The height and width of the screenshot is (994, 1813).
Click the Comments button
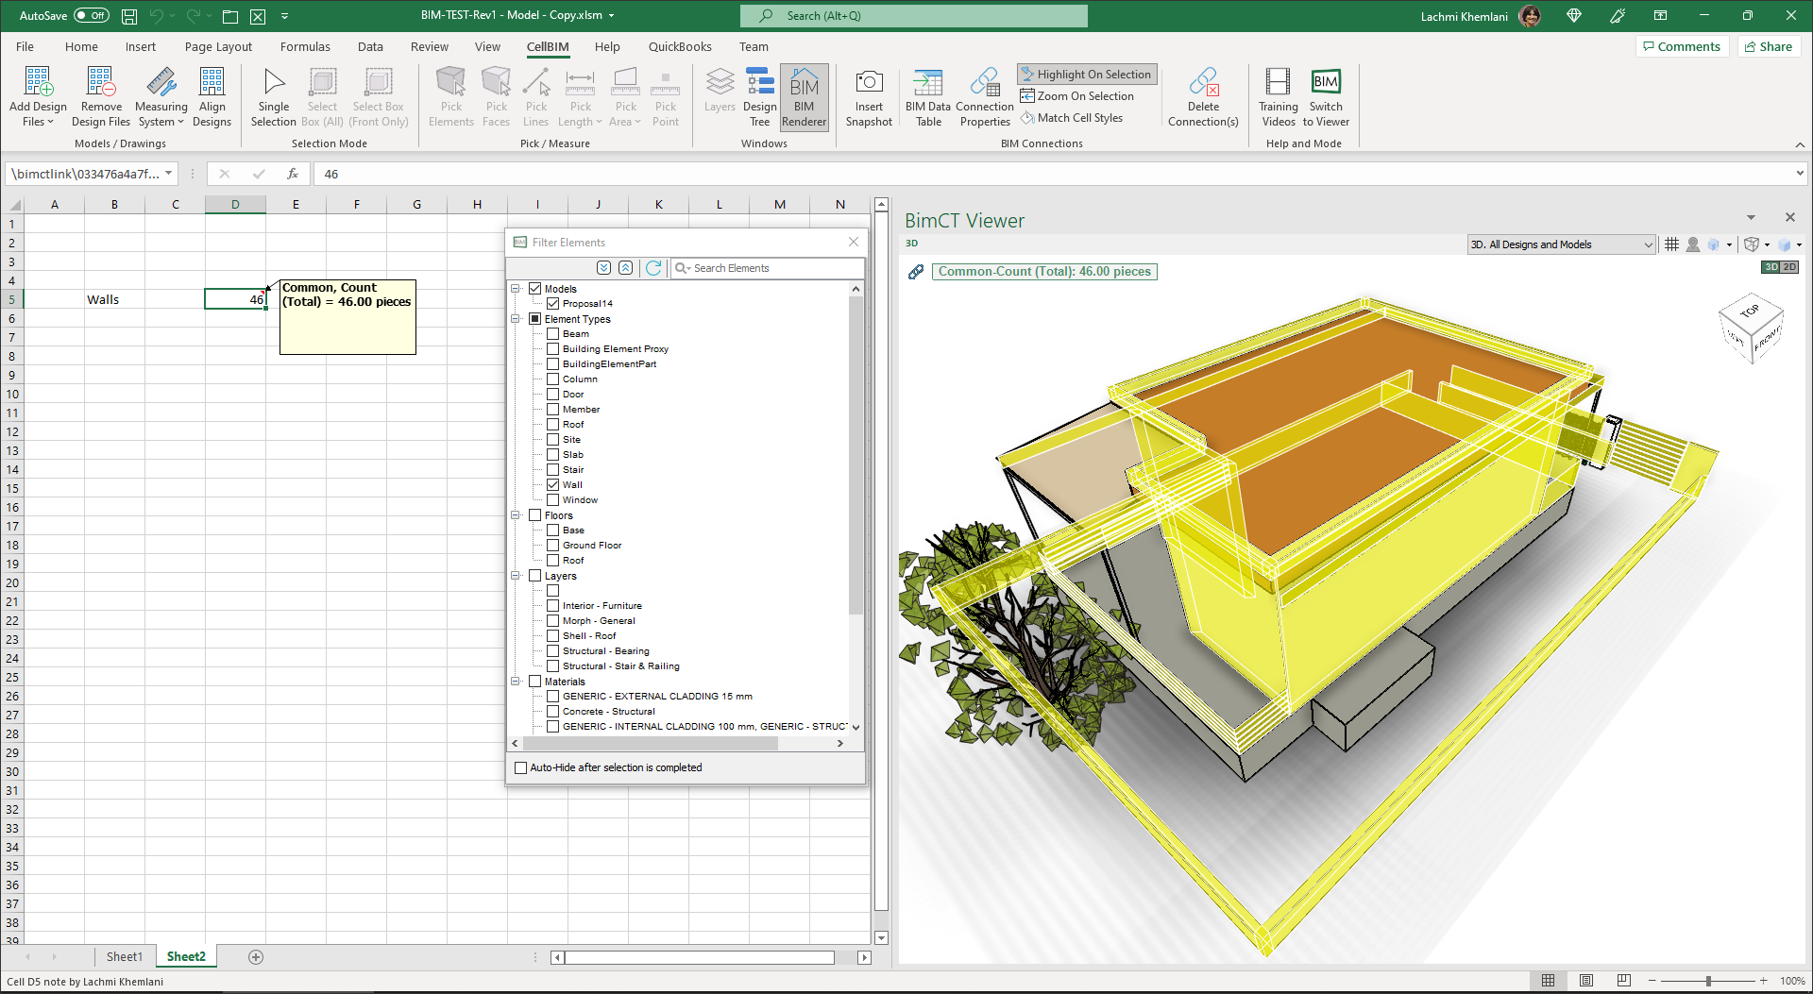point(1682,46)
